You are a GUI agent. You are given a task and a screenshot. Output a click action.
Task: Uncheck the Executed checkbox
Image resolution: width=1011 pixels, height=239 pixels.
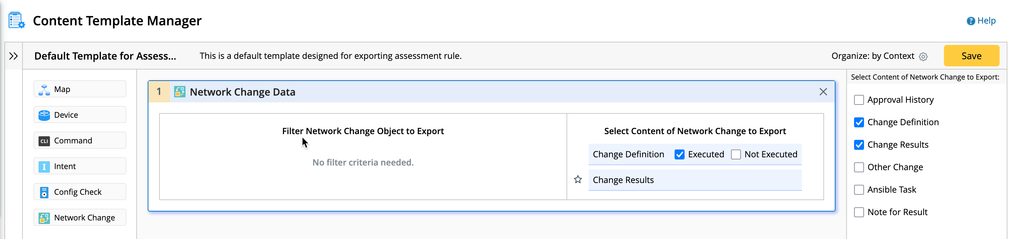point(679,154)
